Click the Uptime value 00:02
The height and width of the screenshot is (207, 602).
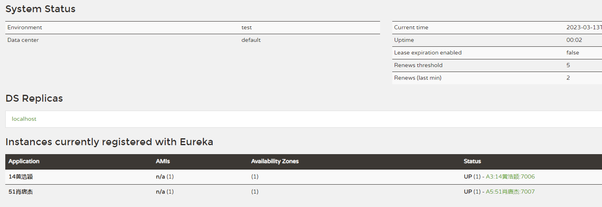click(574, 40)
